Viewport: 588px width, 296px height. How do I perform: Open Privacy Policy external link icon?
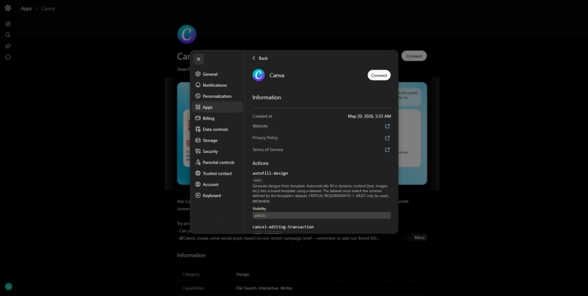388,138
